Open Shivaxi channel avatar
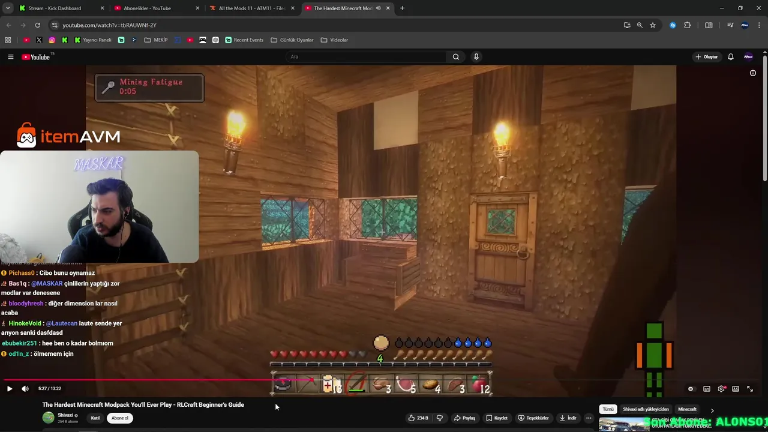Image resolution: width=768 pixels, height=432 pixels. [x=48, y=418]
